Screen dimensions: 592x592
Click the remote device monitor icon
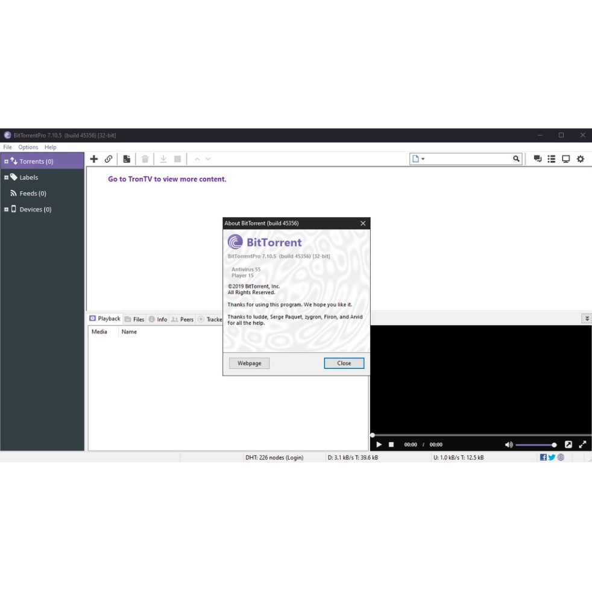coord(566,159)
